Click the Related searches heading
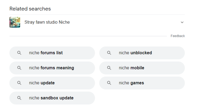The height and width of the screenshot is (112, 212). pyautogui.click(x=30, y=9)
